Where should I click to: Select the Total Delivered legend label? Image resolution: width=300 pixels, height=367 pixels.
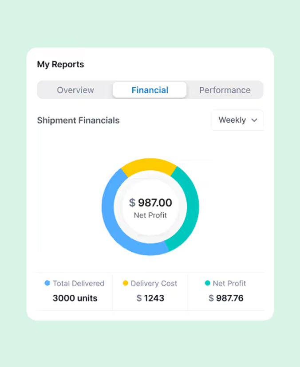tap(78, 283)
